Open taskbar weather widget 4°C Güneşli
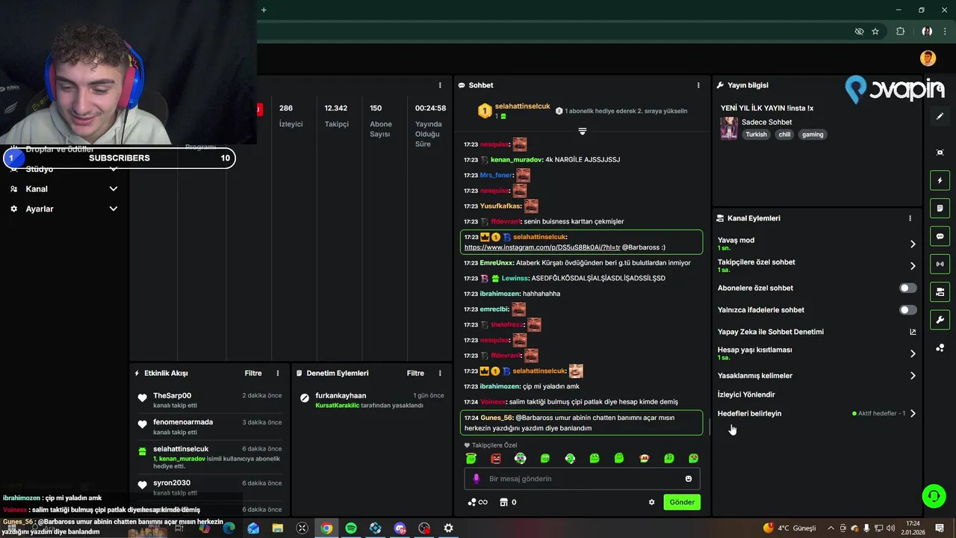 pos(789,528)
